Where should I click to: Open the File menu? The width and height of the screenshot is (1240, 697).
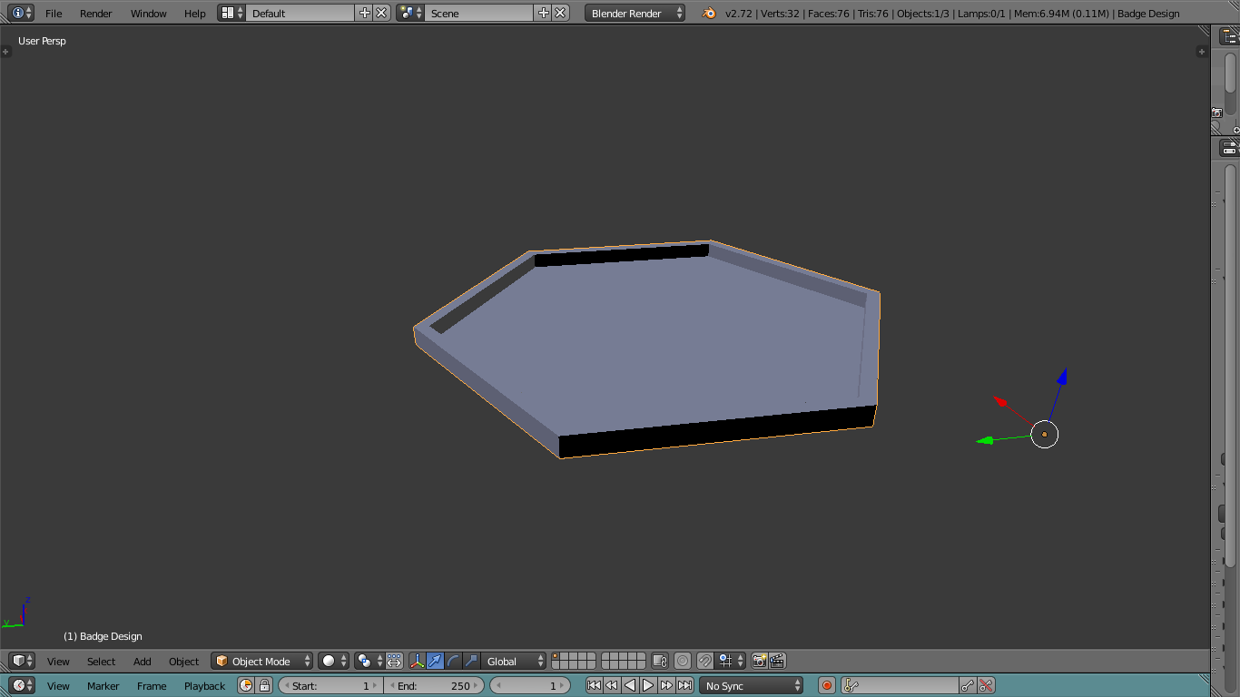click(x=54, y=14)
